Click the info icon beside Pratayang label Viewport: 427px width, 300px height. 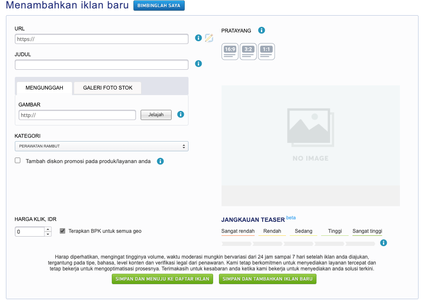pyautogui.click(x=261, y=30)
